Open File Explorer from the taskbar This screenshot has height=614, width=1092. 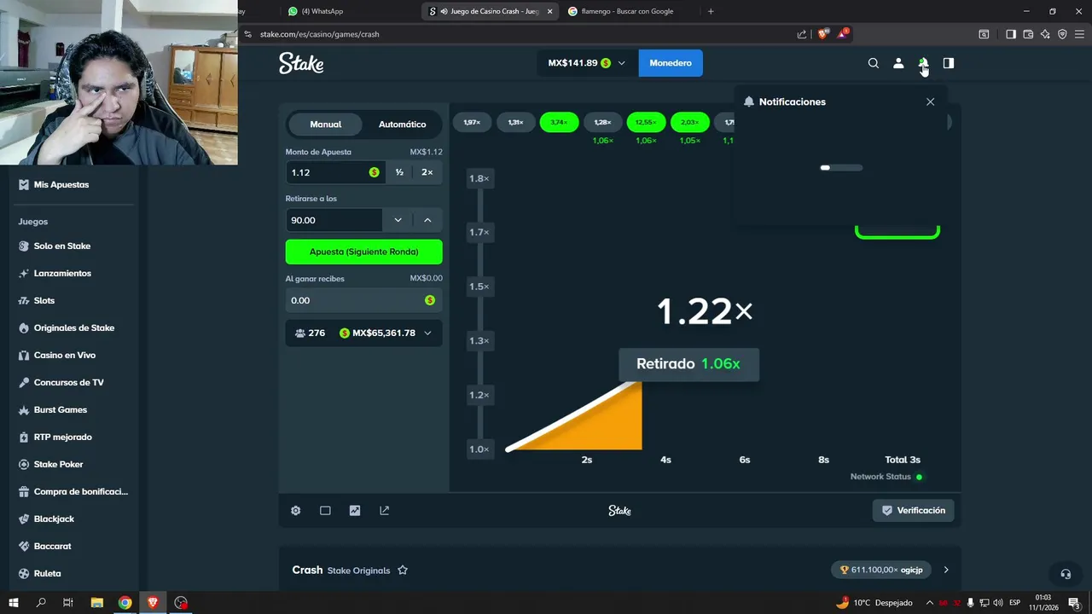click(x=96, y=602)
